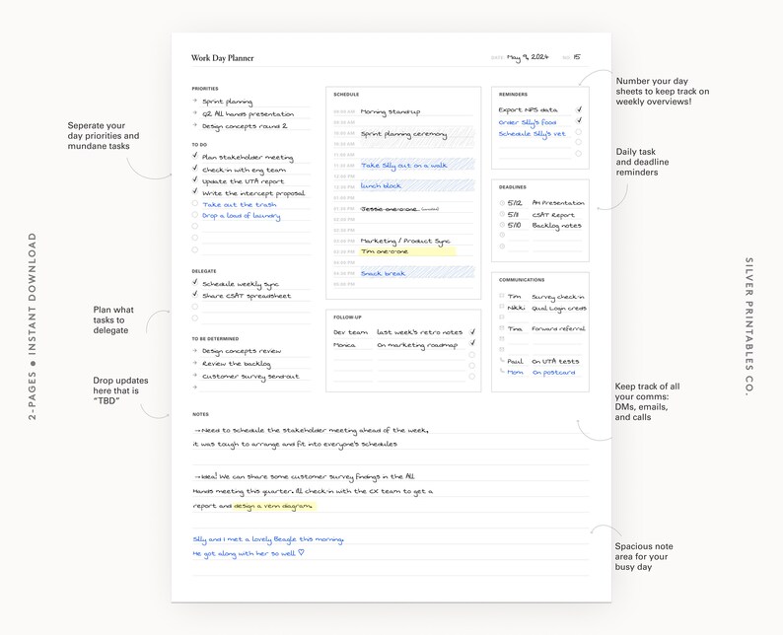
Task: Click the last week's retro notes follow-up
Action: 419,332
